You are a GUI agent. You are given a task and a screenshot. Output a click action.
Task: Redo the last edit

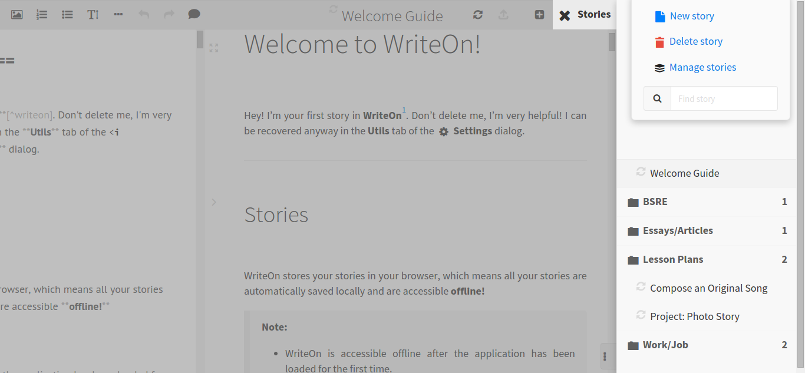pyautogui.click(x=169, y=14)
